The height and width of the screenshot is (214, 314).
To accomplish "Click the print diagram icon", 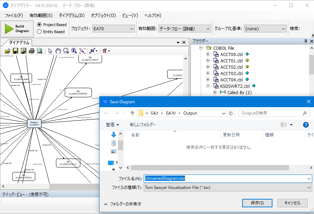I will (32, 51).
